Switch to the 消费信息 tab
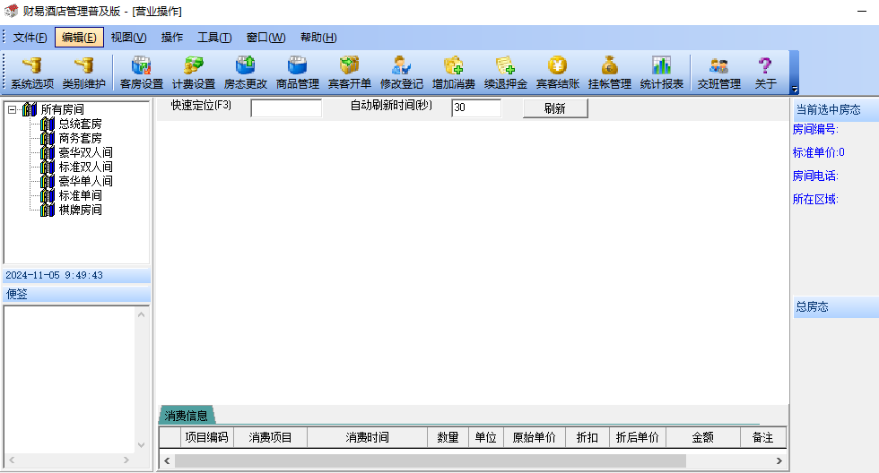The width and height of the screenshot is (879, 473). (187, 416)
